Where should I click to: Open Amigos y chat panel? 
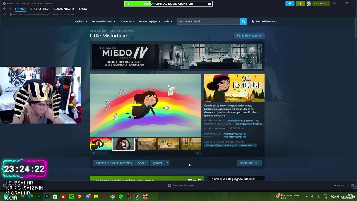point(344,185)
